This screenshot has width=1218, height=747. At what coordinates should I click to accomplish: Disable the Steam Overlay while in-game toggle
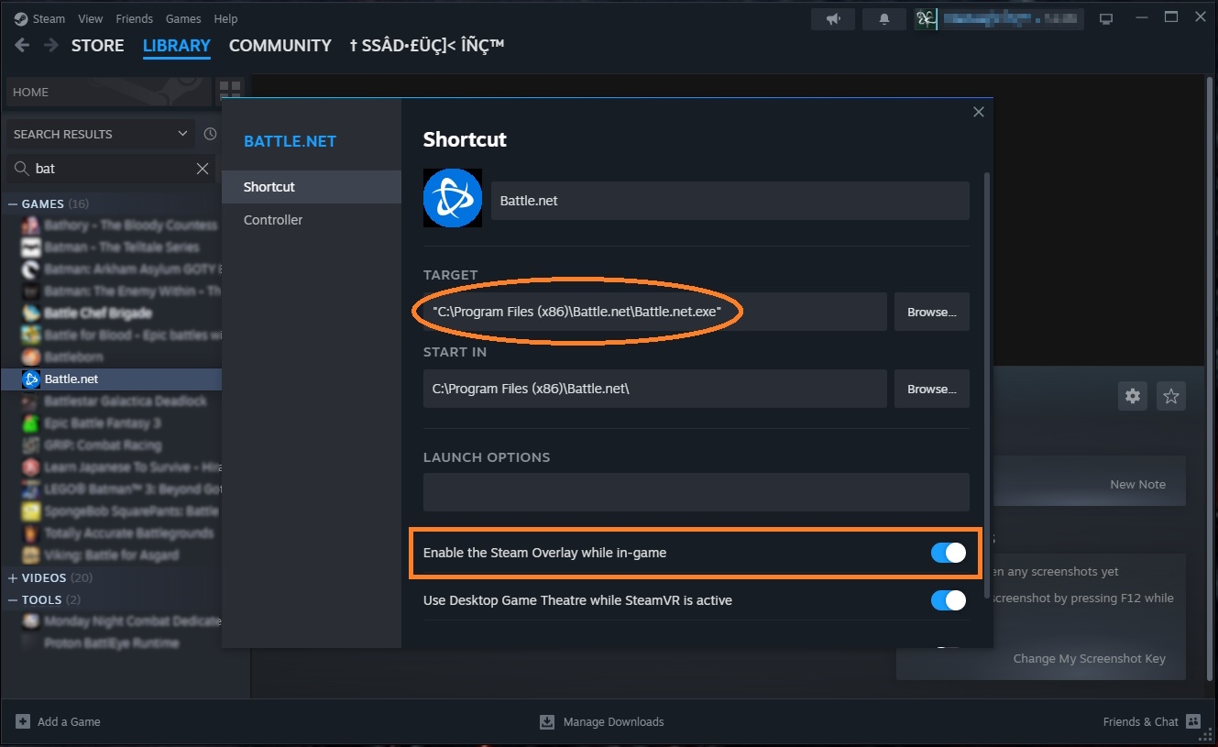click(x=948, y=553)
